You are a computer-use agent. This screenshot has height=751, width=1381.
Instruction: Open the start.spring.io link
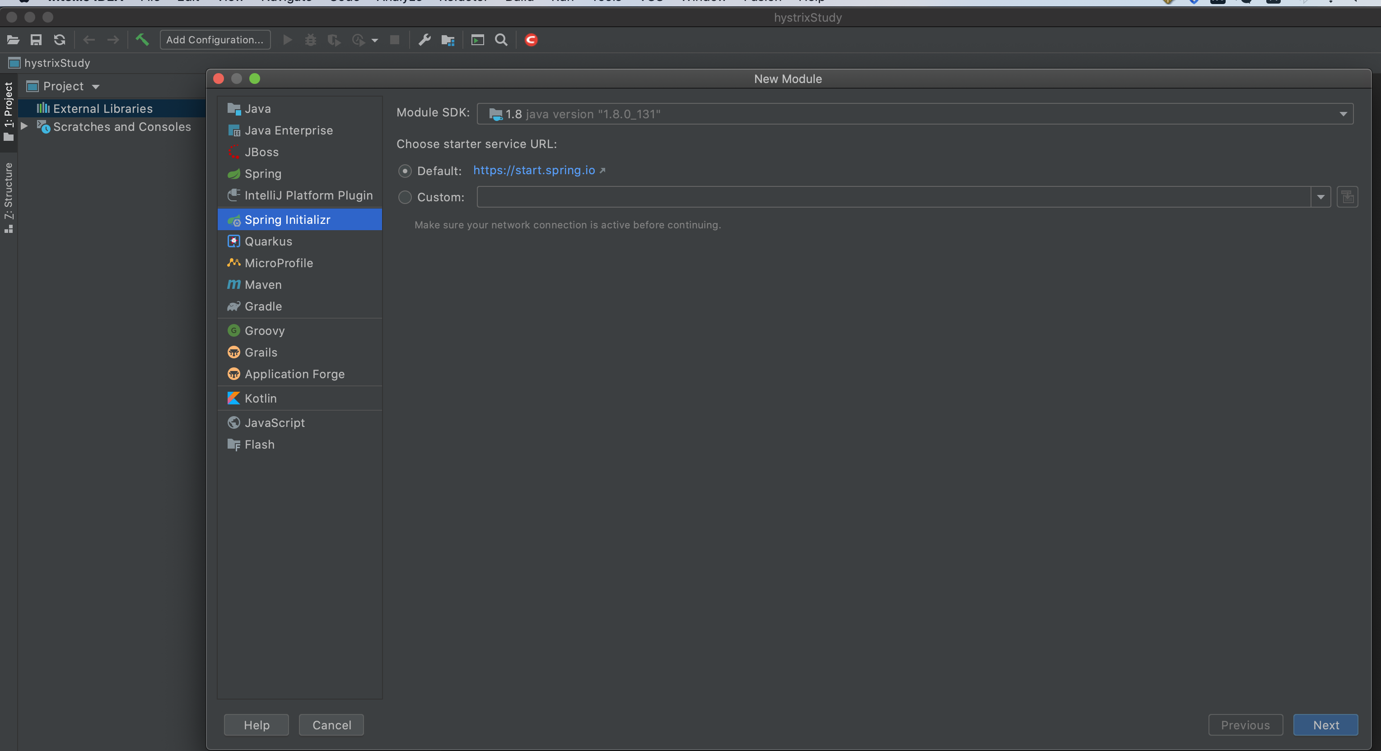point(533,170)
